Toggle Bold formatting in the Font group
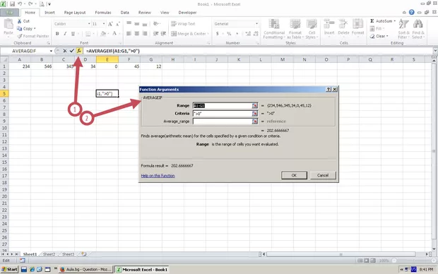The height and width of the screenshot is (274, 438). [x=57, y=33]
